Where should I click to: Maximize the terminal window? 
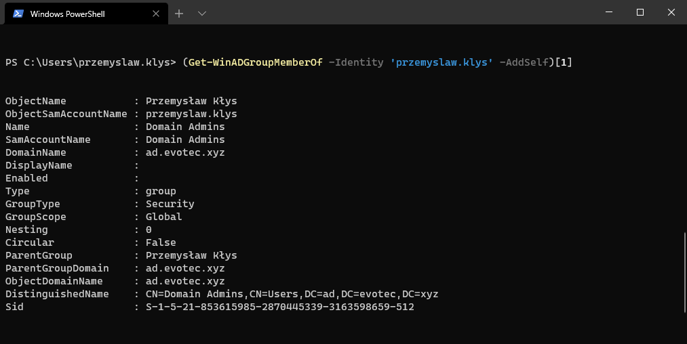coord(640,12)
